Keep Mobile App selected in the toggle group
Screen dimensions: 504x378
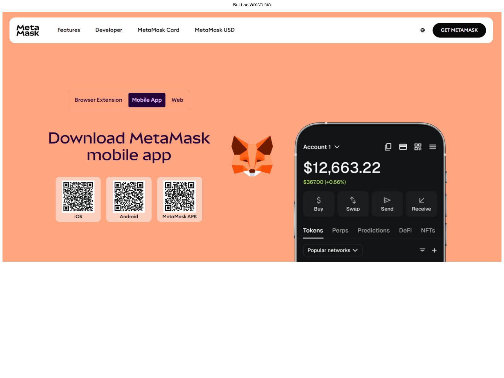[x=147, y=100]
